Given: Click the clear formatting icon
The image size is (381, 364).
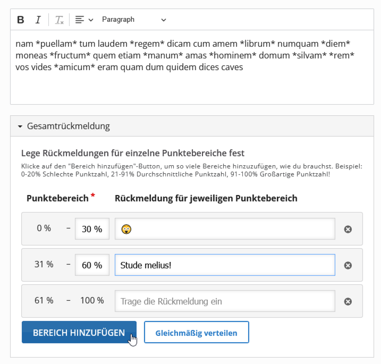Looking at the screenshot, I should pos(59,20).
